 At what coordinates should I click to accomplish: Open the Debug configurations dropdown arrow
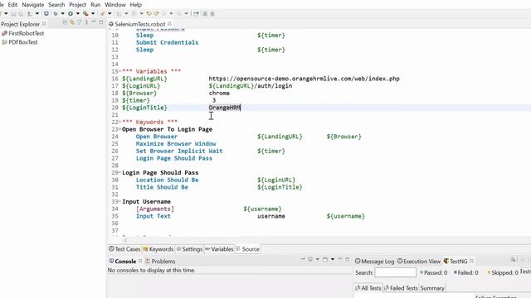pyautogui.click(x=63, y=14)
